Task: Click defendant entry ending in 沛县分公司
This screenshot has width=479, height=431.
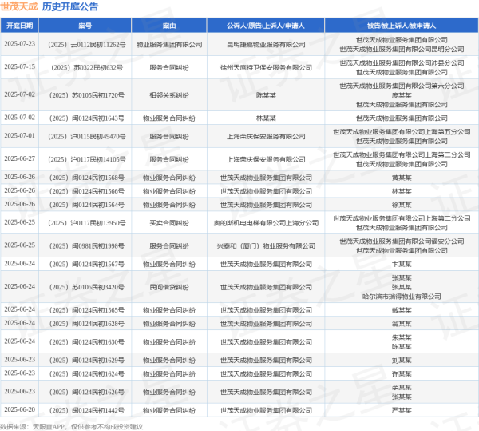Action: [x=402, y=63]
